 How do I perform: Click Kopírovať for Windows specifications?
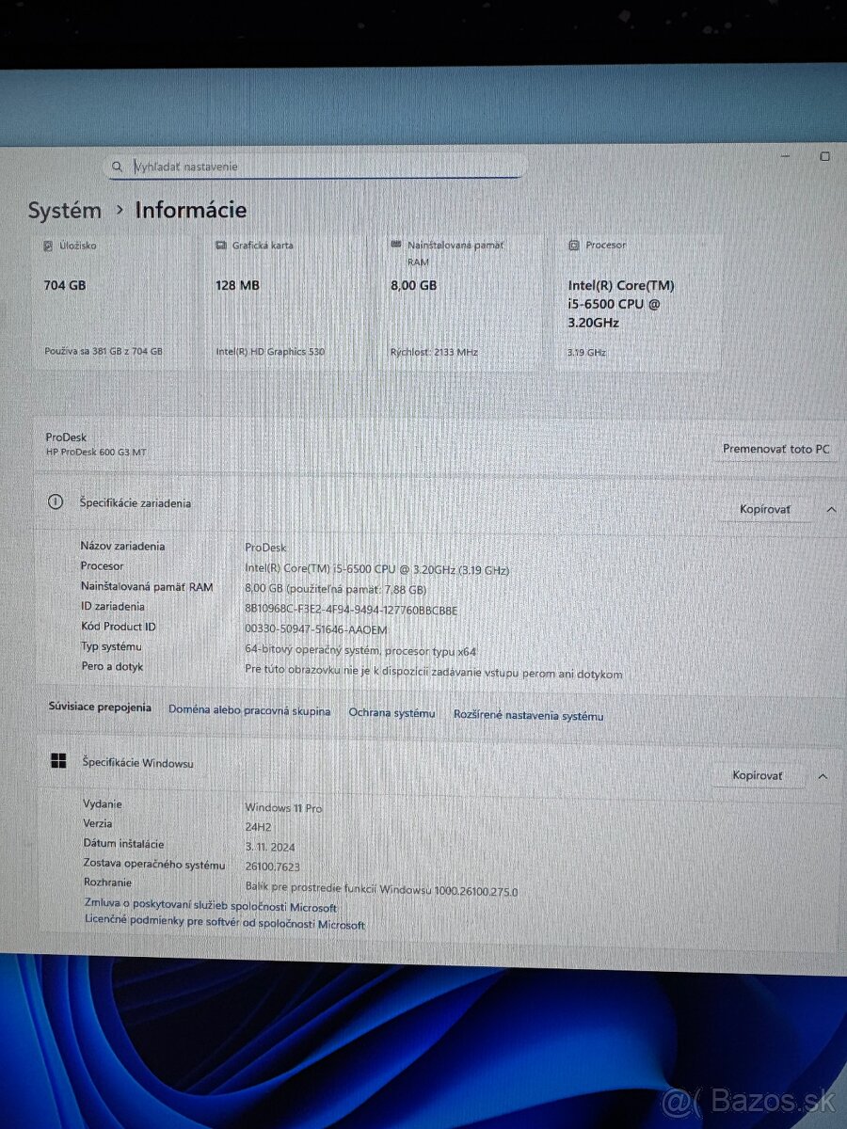point(758,776)
